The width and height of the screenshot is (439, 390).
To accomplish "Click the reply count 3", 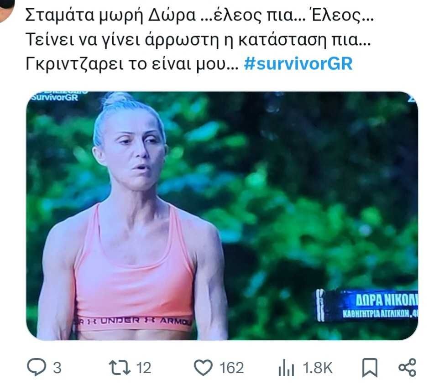I will pyautogui.click(x=57, y=368).
